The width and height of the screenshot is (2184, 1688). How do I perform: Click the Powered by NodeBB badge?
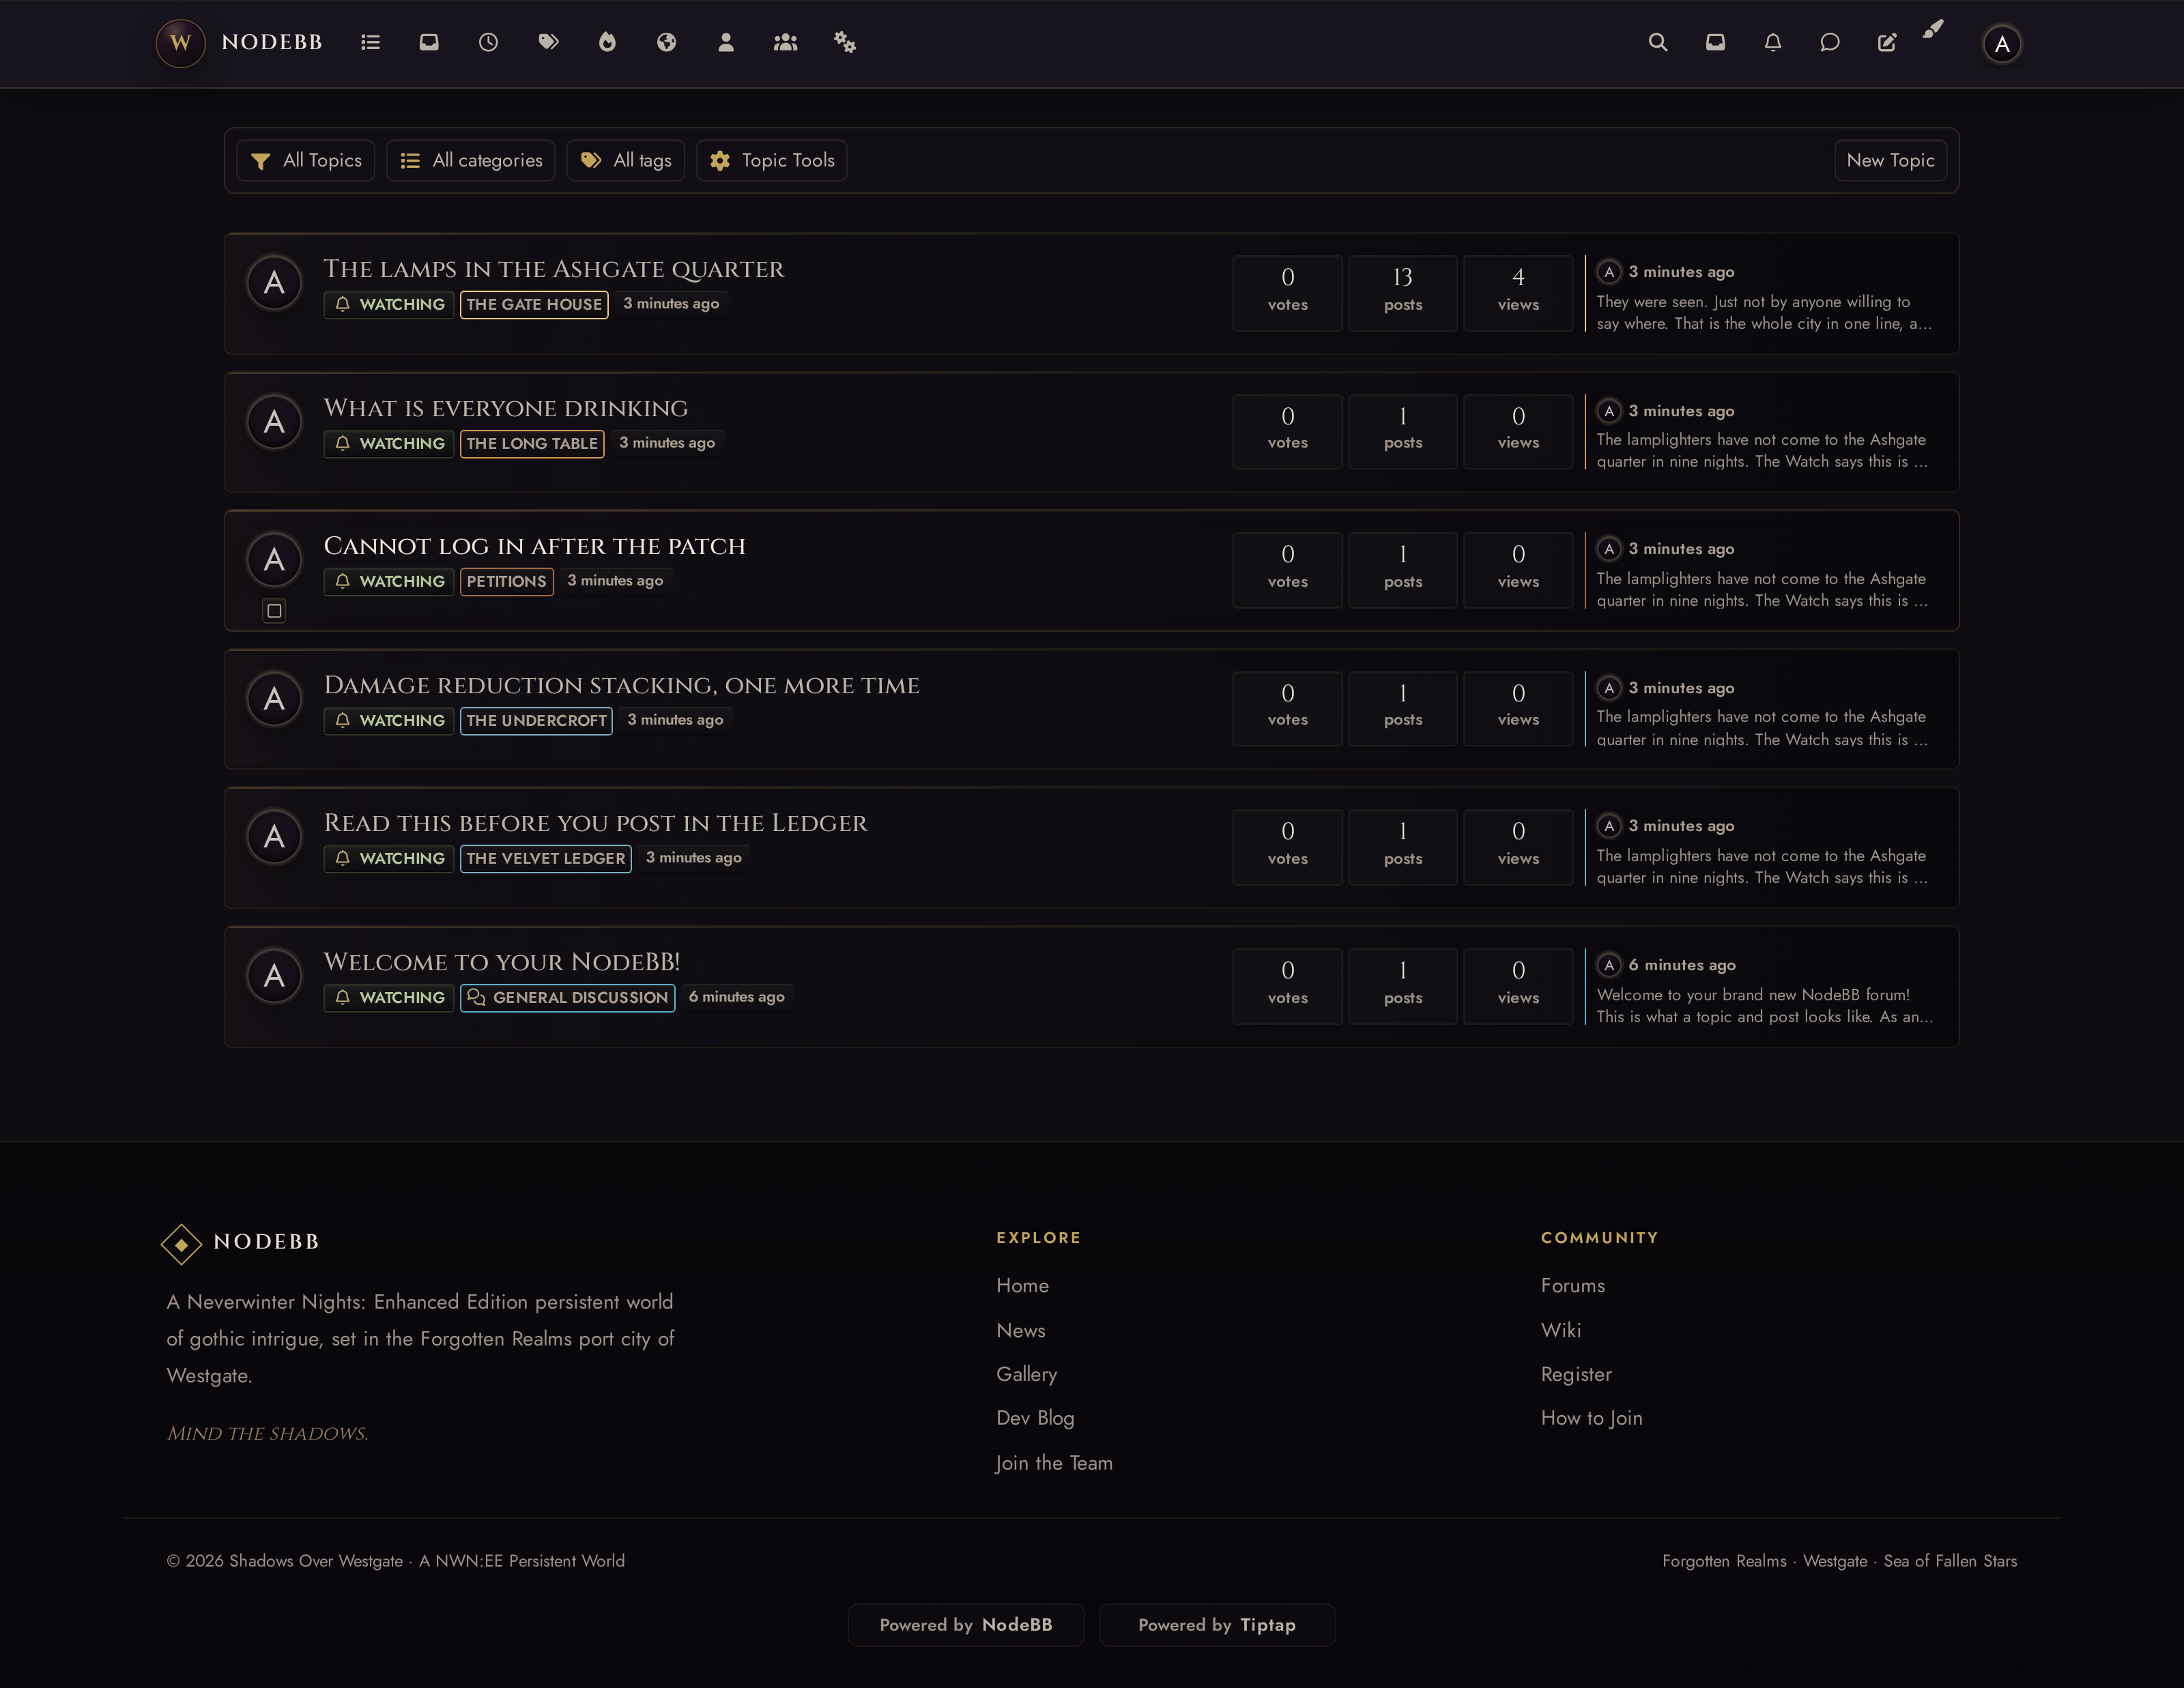pyautogui.click(x=966, y=1625)
